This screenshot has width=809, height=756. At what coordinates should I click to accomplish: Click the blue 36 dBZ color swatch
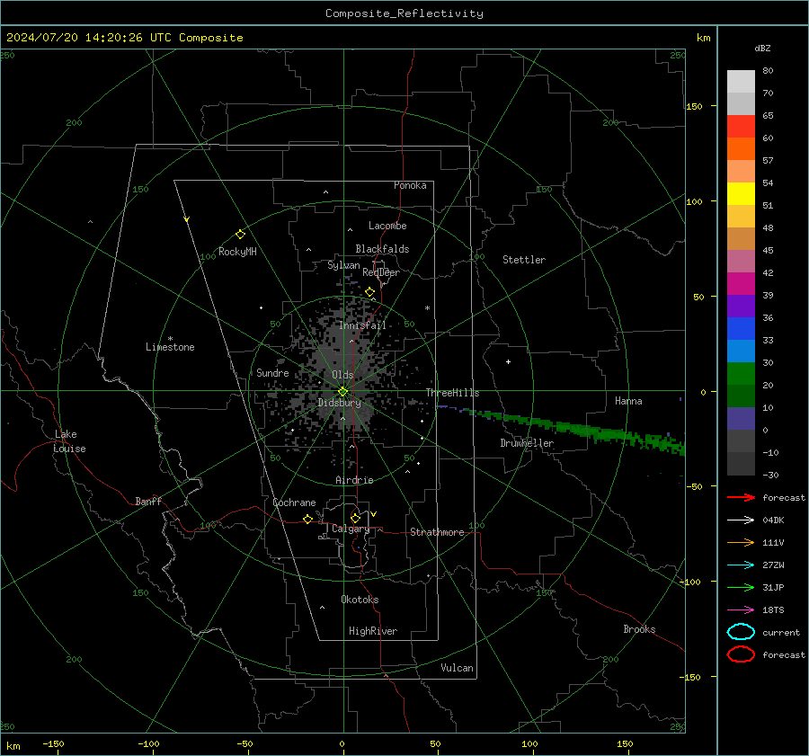741,329
